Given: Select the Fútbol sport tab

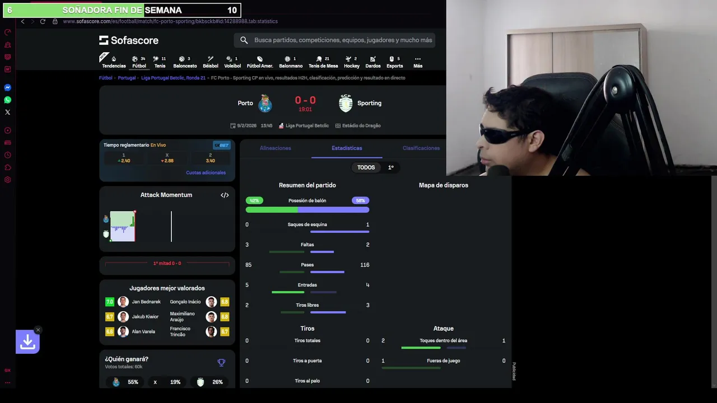Looking at the screenshot, I should click(x=139, y=62).
